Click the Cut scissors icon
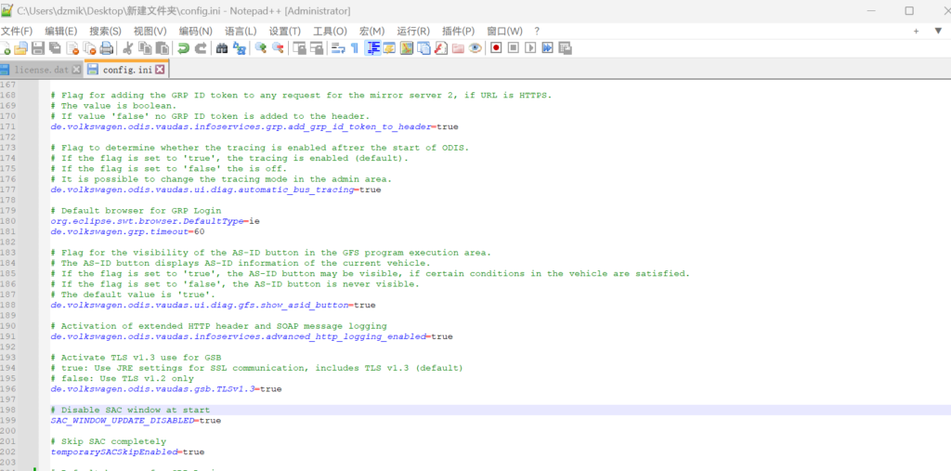The width and height of the screenshot is (951, 471). point(129,48)
